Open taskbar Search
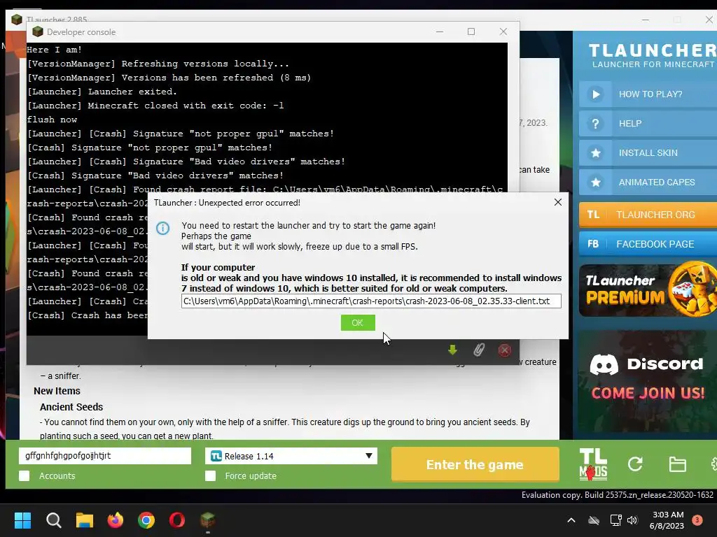Viewport: 717px width, 537px height. (53, 520)
